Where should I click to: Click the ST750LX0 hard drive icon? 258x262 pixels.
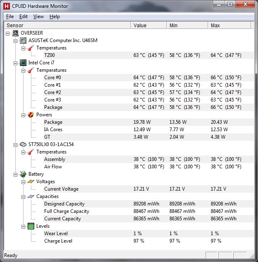[23, 144]
